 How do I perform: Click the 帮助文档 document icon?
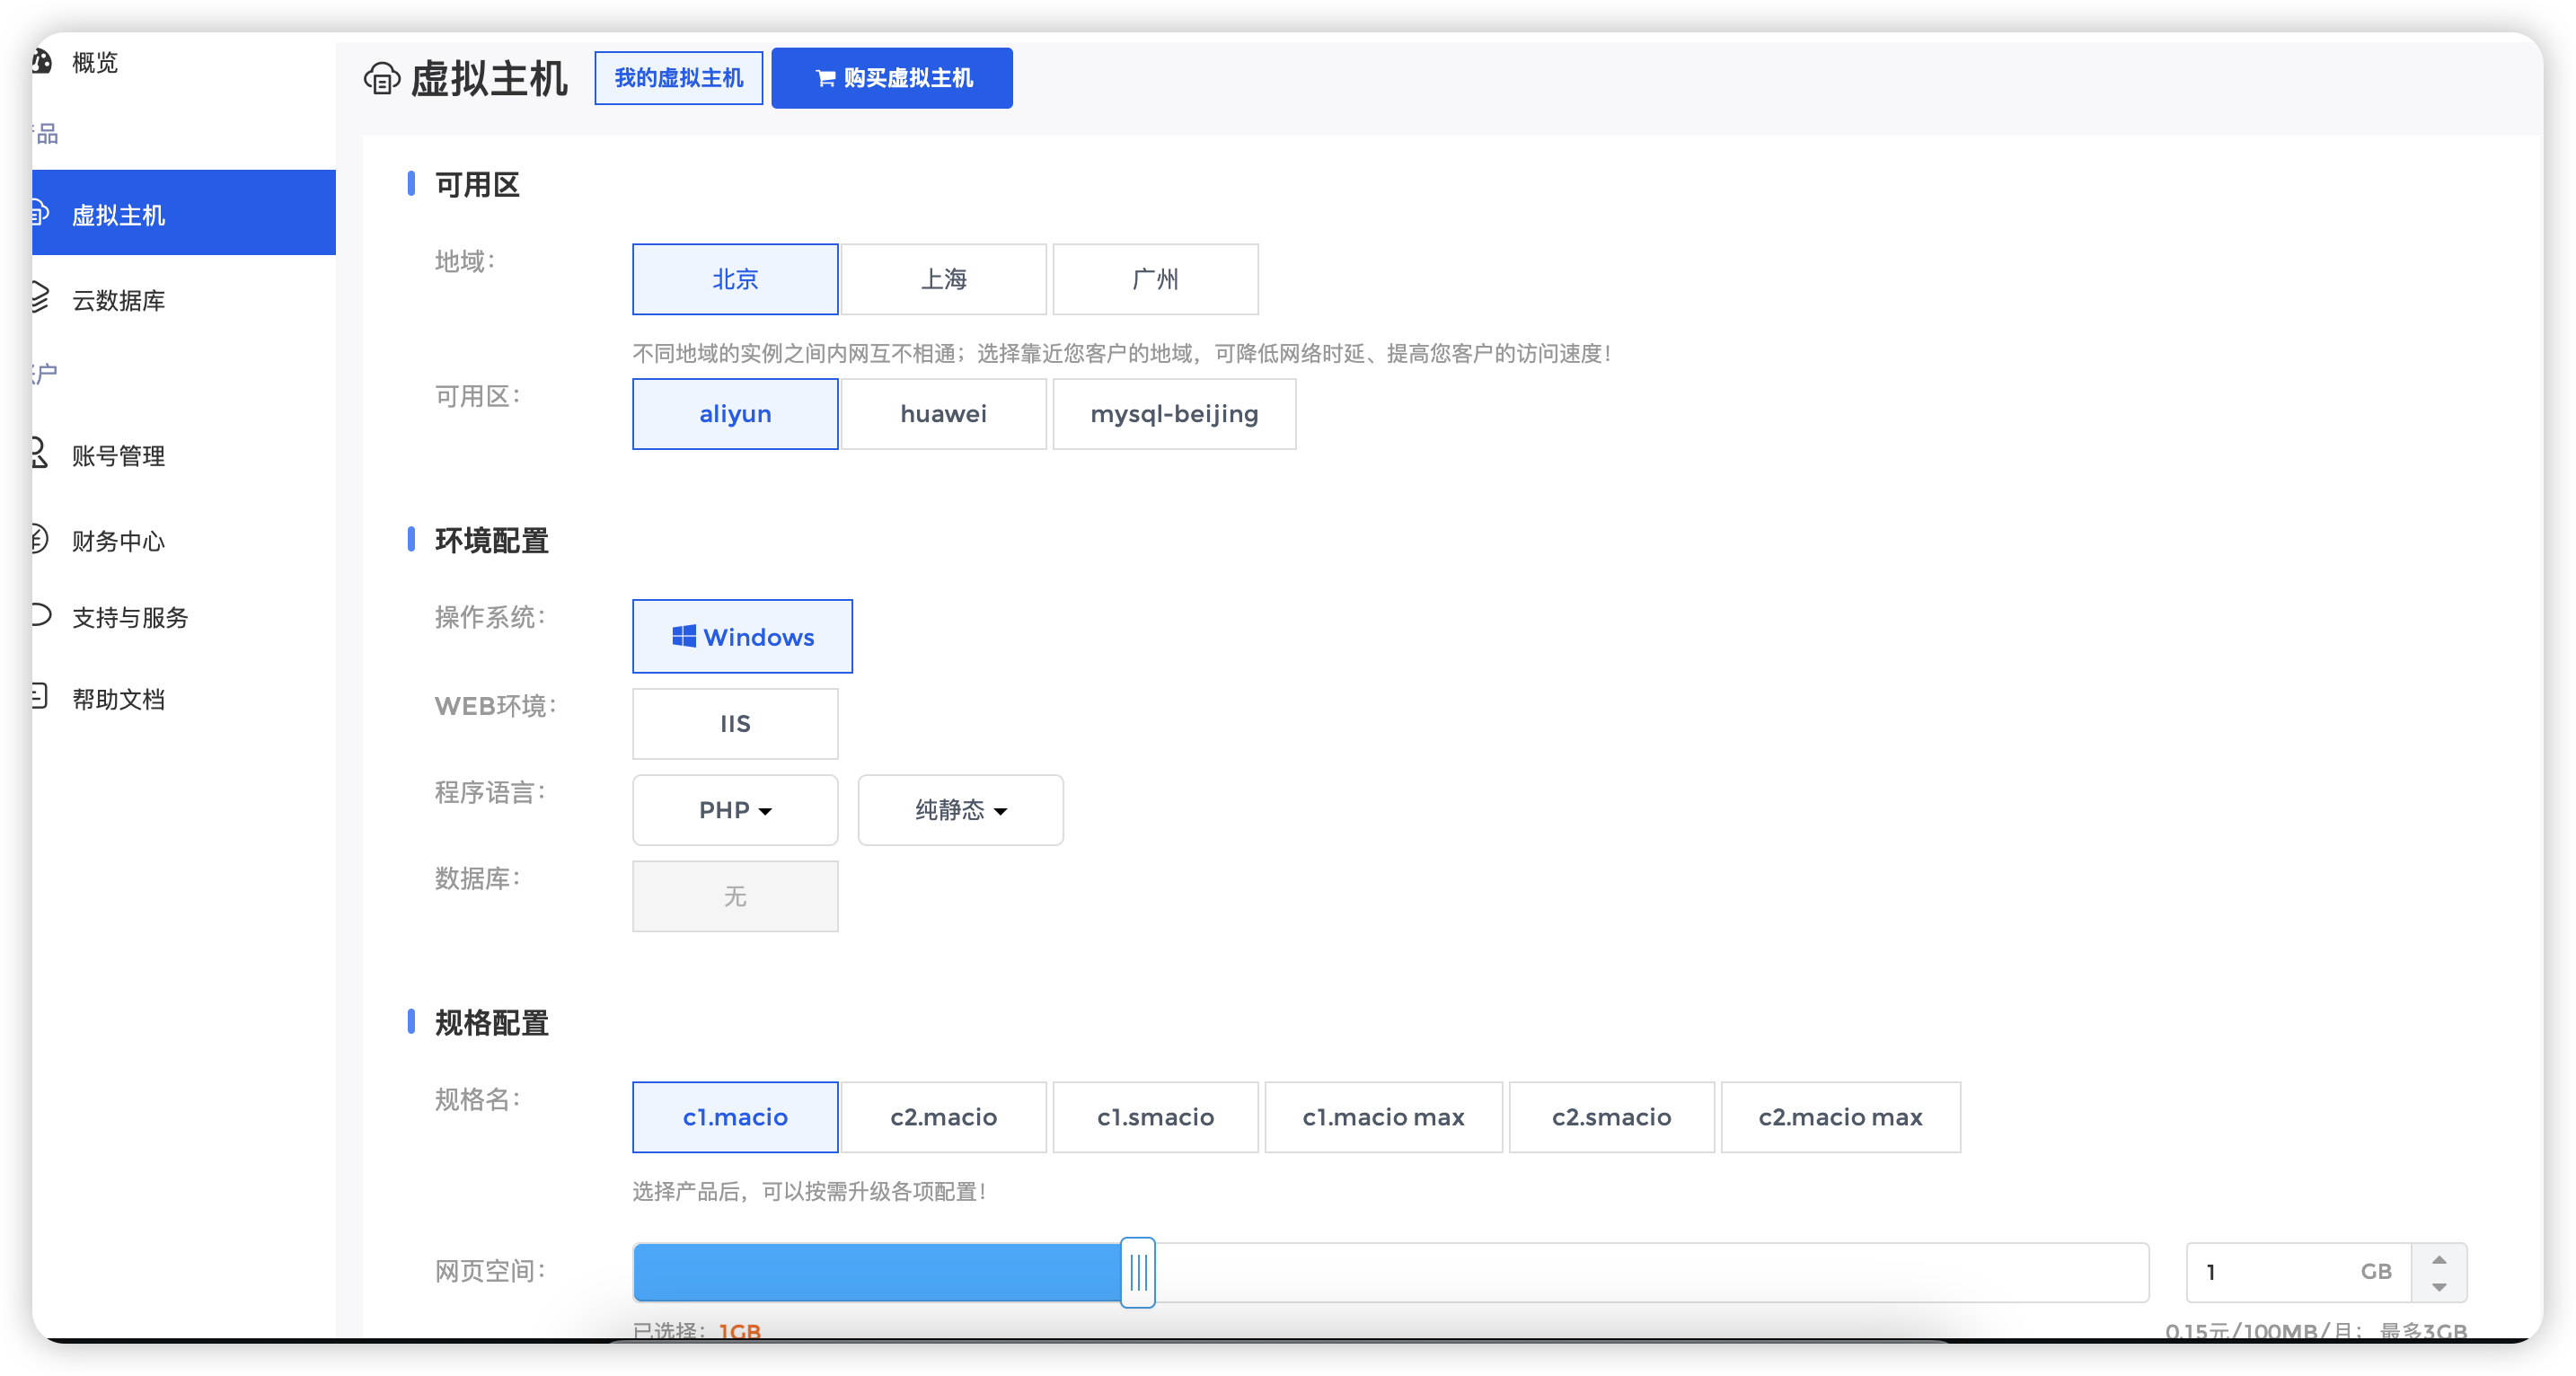click(x=40, y=696)
